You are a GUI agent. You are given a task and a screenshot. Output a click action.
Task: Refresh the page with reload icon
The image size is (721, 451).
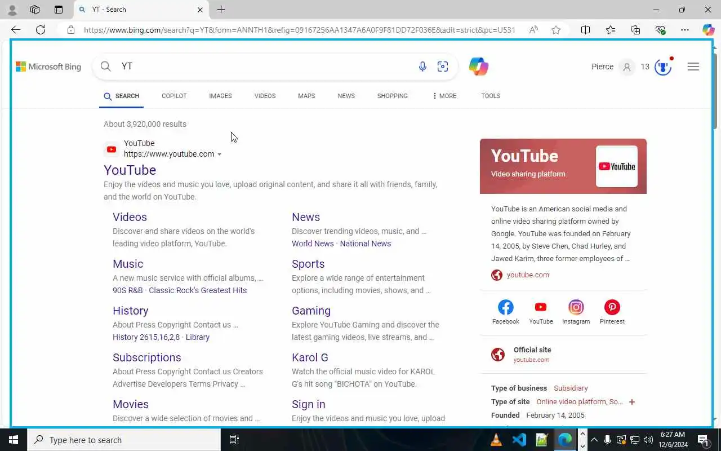41,30
